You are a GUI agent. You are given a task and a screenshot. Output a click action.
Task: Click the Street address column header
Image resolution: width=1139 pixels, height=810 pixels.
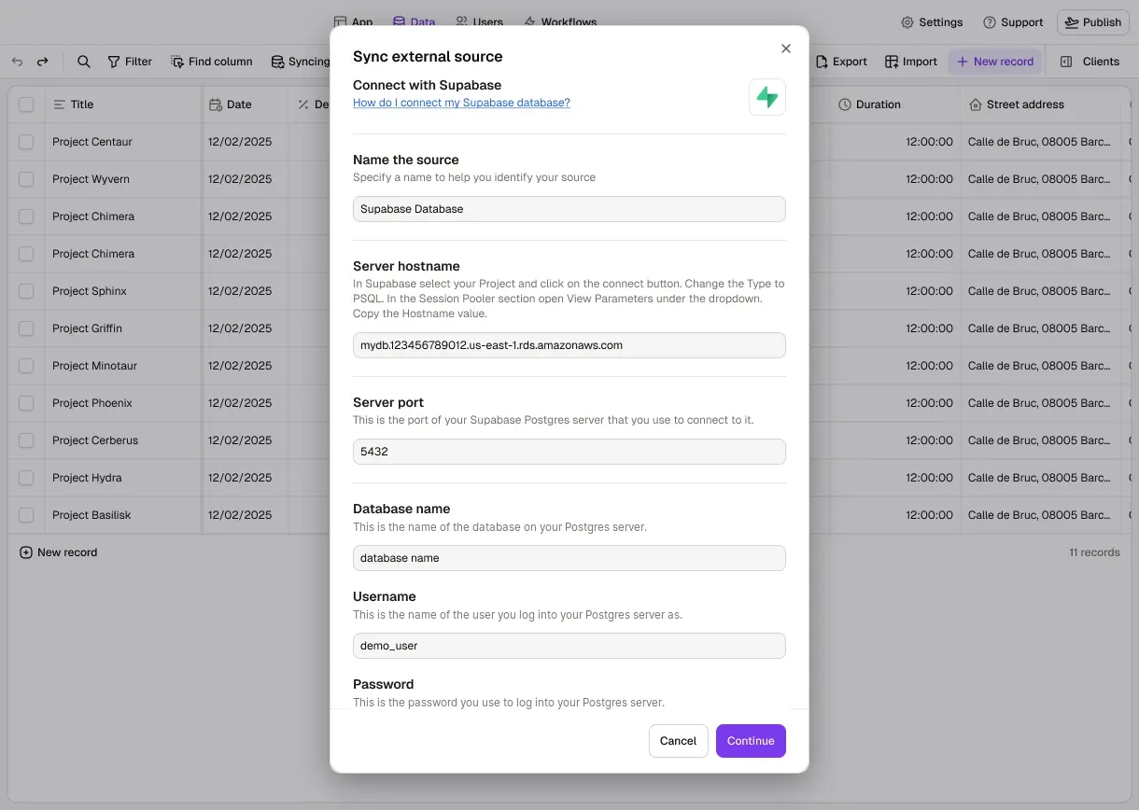point(1040,105)
